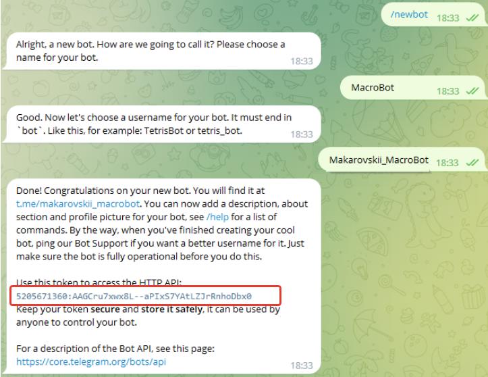The width and height of the screenshot is (488, 377).
Task: Open the t.me/makarovskii_macrobot link
Action: pos(78,204)
